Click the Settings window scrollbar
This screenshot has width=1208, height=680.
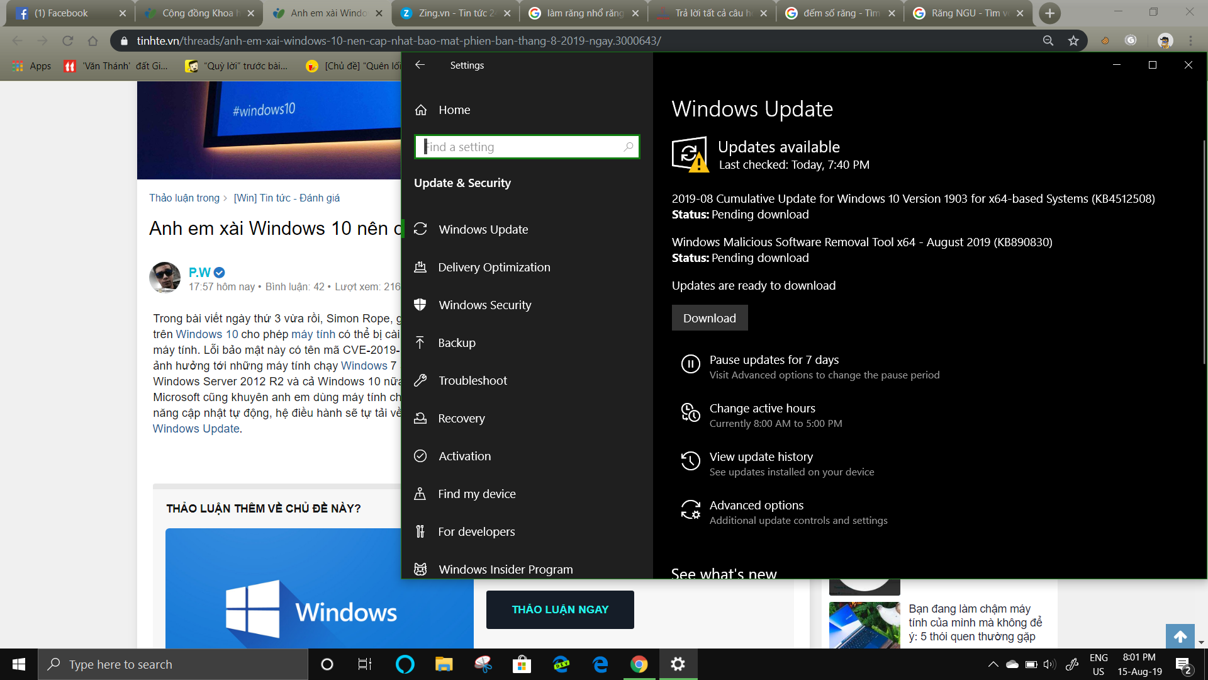[x=1204, y=252]
